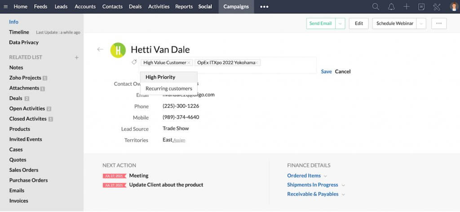Select Info in the sidebar
Image resolution: width=460 pixels, height=212 pixels.
click(x=13, y=22)
